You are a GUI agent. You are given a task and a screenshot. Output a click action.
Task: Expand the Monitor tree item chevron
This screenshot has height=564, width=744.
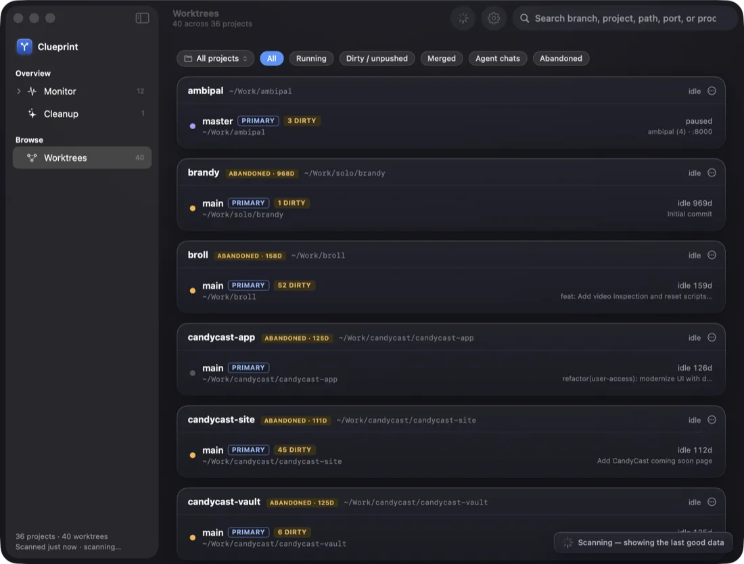tap(18, 91)
